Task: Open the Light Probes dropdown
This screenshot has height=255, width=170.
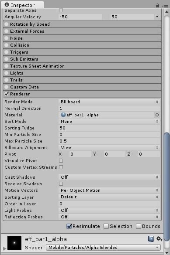Action: pyautogui.click(x=109, y=210)
